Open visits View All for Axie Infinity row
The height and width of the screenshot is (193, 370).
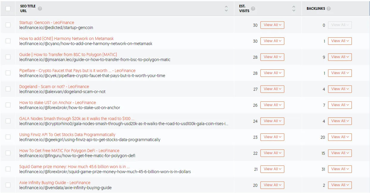pyautogui.click(x=272, y=185)
